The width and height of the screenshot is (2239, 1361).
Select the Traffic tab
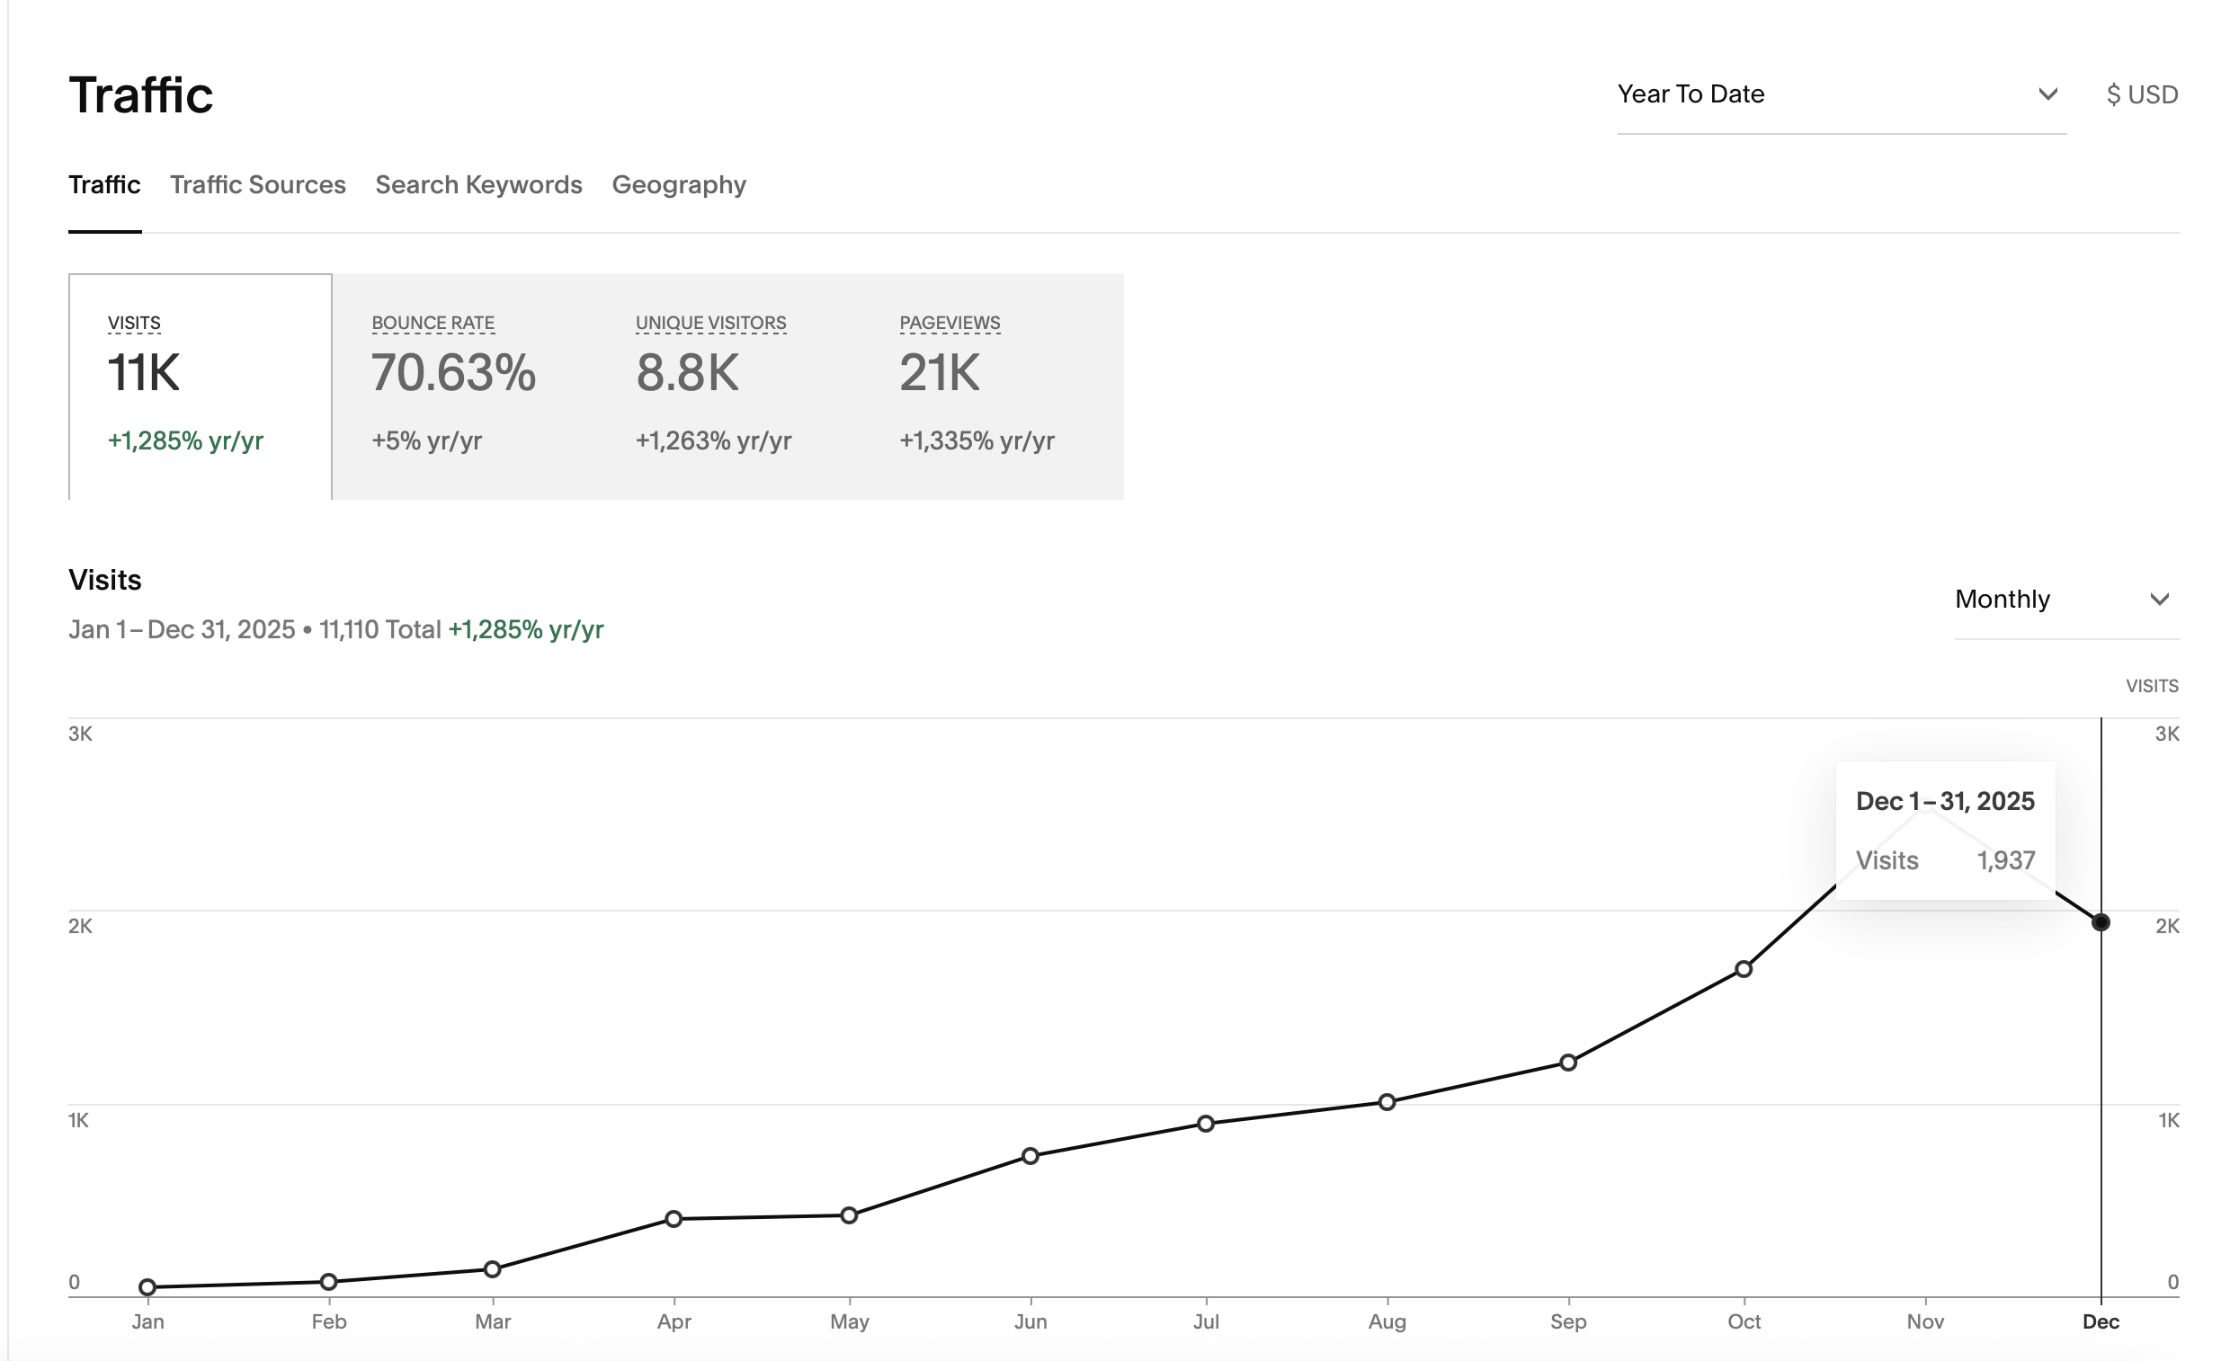(x=103, y=184)
